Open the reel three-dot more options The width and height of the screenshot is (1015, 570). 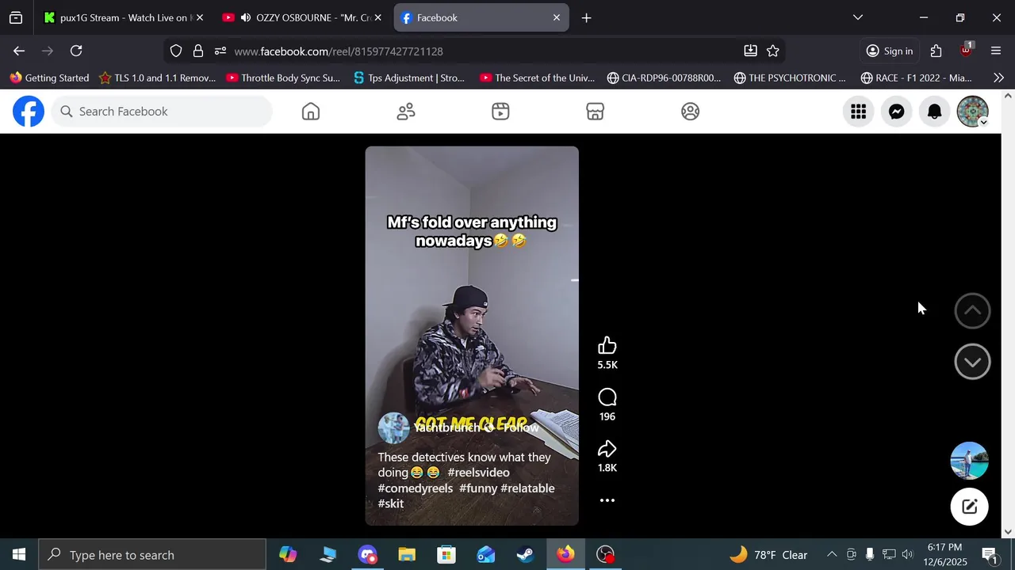click(607, 500)
